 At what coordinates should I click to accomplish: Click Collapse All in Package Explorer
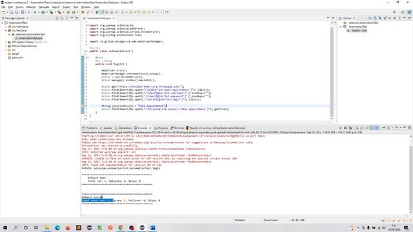(57, 18)
